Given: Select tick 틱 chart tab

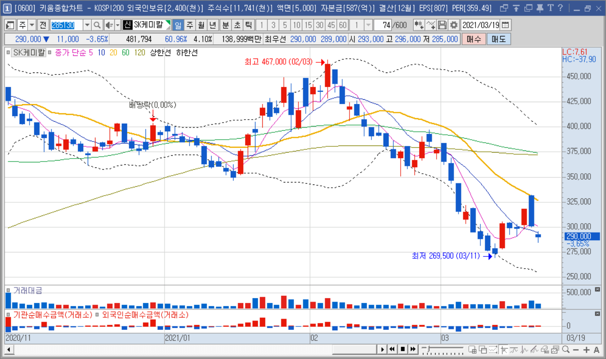Looking at the screenshot, I should pyautogui.click(x=248, y=25).
